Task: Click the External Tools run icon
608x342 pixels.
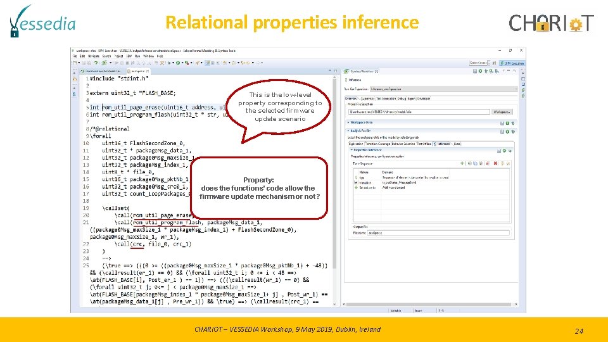Action: (187, 63)
